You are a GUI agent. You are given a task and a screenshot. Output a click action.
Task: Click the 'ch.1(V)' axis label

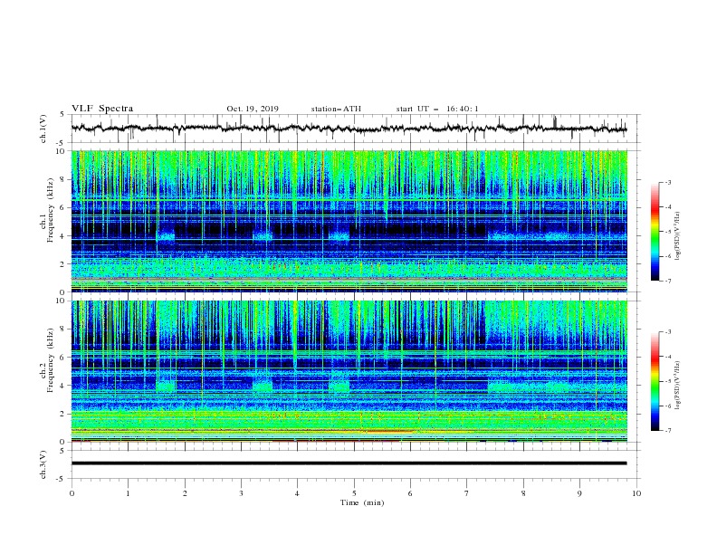(43, 129)
